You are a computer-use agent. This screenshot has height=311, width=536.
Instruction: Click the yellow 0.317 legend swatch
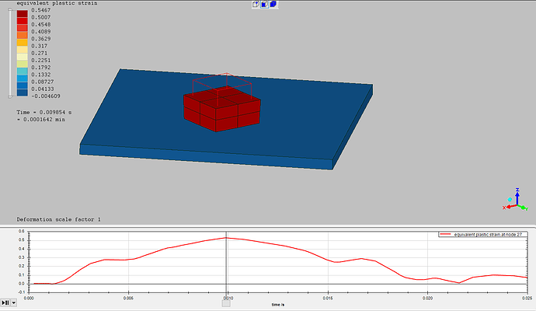[23, 43]
